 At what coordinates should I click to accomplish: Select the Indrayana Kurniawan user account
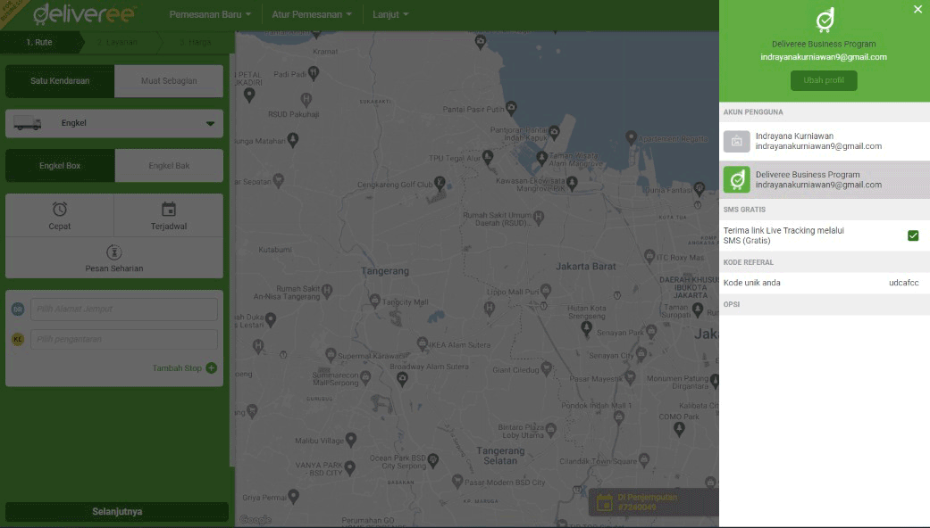[x=825, y=141]
